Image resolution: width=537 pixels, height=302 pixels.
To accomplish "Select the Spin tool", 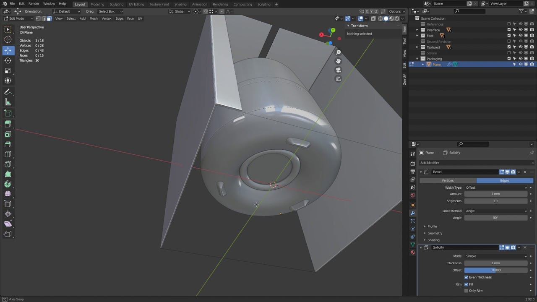I will (8, 184).
